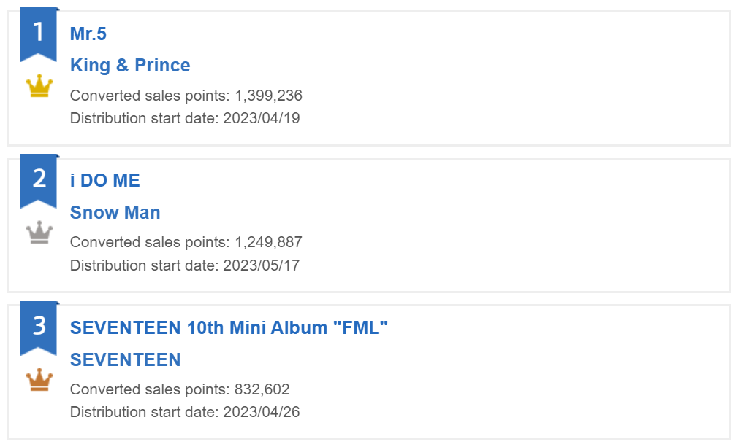The image size is (738, 447).
Task: Click converted sales points 832,602 text
Action: point(180,389)
